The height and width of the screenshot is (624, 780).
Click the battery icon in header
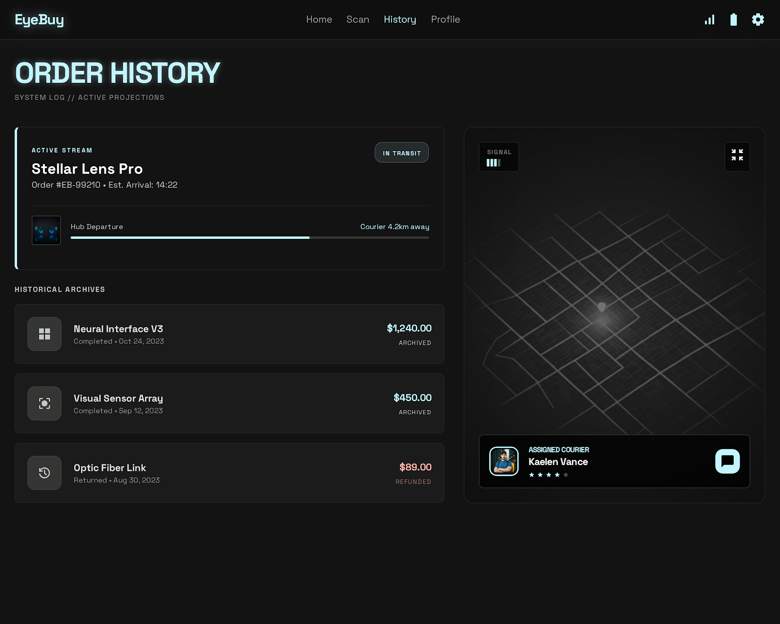(733, 19)
